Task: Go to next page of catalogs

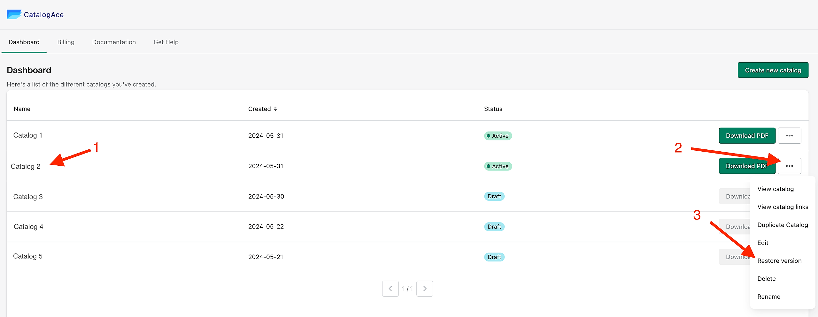Action: coord(425,289)
